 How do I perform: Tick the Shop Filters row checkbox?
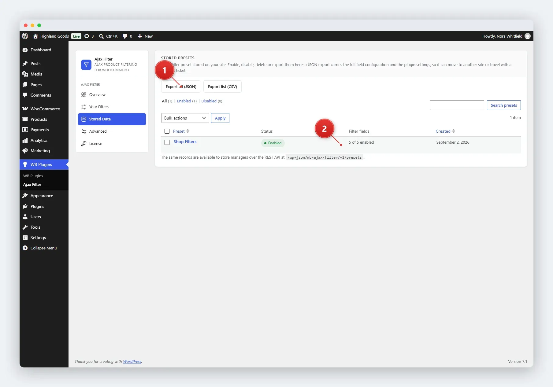[x=167, y=142]
